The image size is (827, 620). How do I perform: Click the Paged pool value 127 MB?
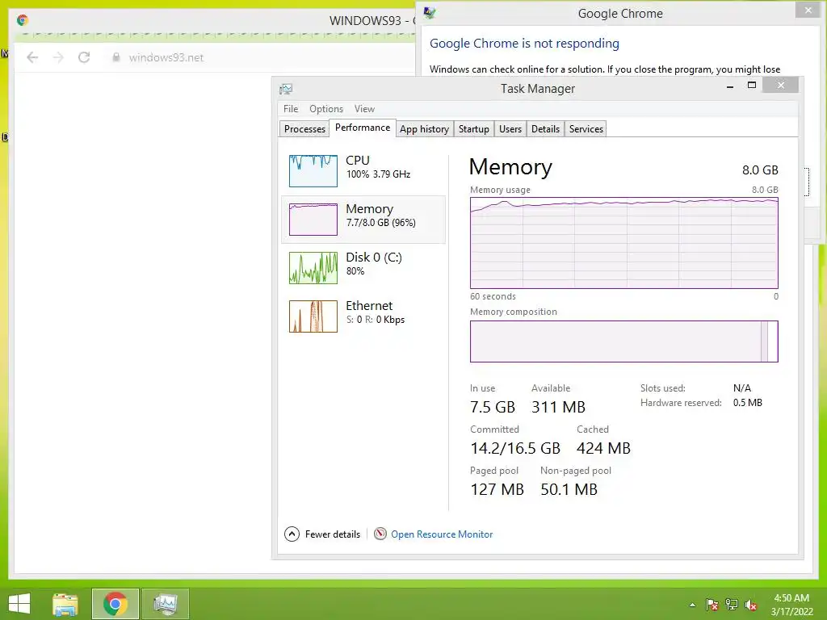click(x=497, y=489)
